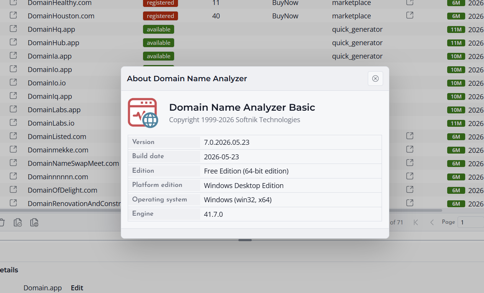
Task: Open marketplace listing icon in Domainmekke.com row
Action: point(410,149)
